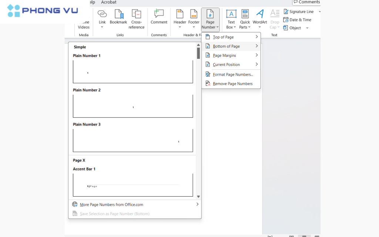The width and height of the screenshot is (379, 237).
Task: Choose the Plain Number 2 thumbnail
Action: pyautogui.click(x=133, y=106)
